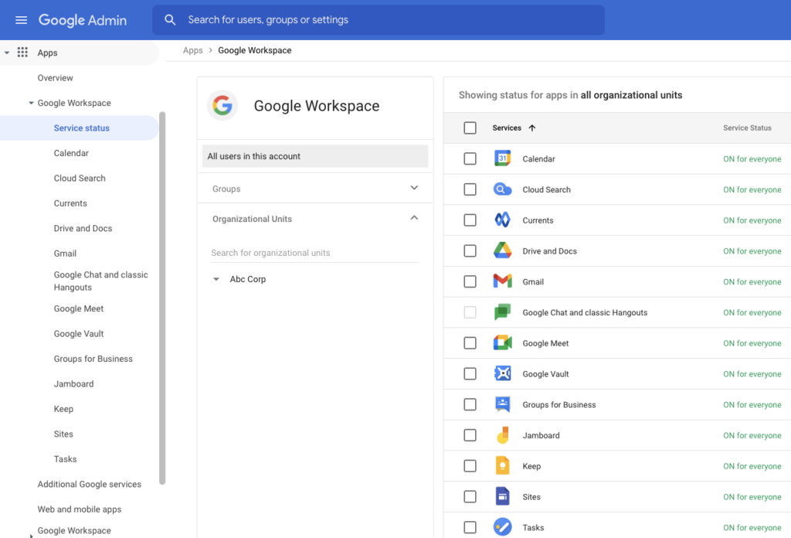Click the Gmail app icon

(x=502, y=281)
